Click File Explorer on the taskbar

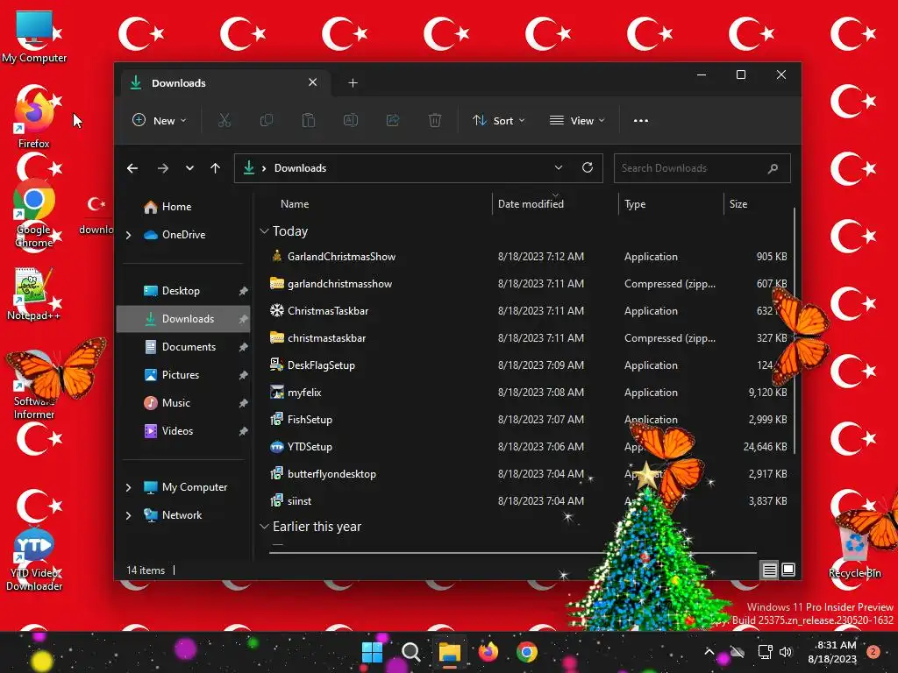coord(450,652)
